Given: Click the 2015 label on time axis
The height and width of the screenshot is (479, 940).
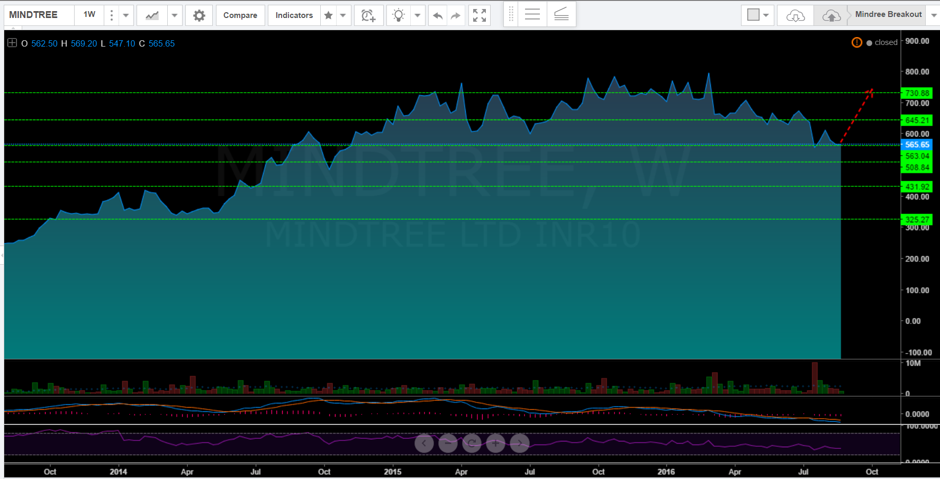Looking at the screenshot, I should point(393,472).
